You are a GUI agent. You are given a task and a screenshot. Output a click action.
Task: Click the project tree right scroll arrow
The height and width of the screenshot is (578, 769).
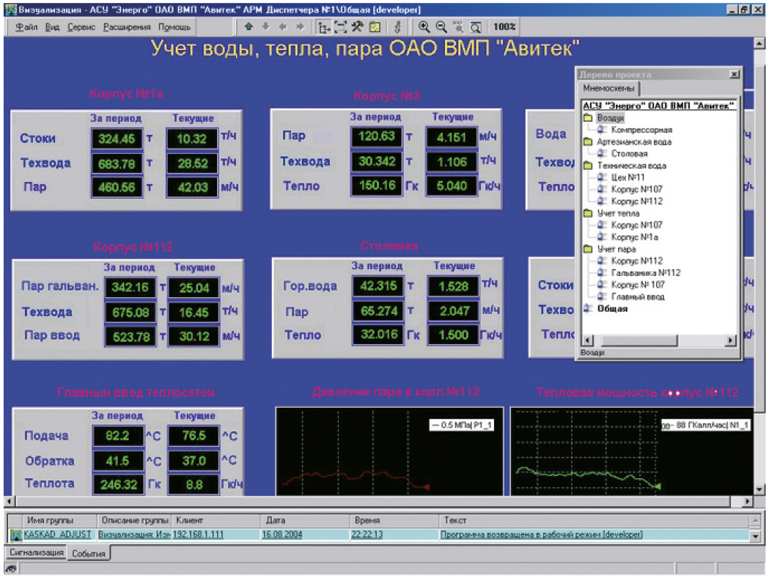731,340
